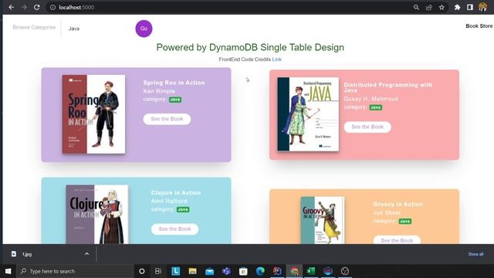The width and height of the screenshot is (494, 278).
Task: Open the Extensions puzzle icon
Action: coord(457,7)
